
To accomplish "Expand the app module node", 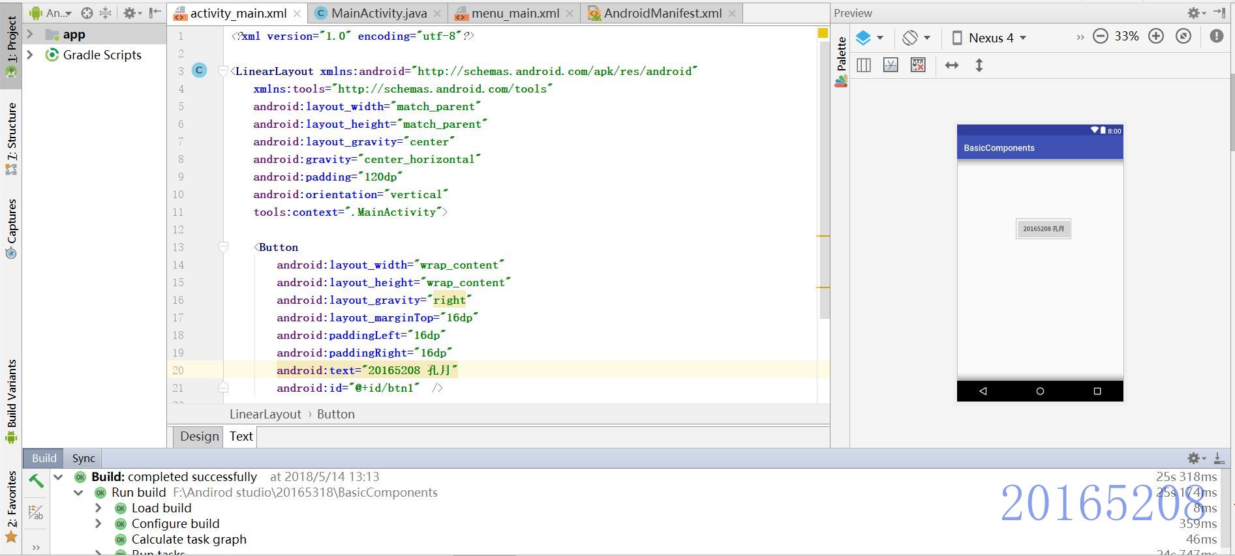I will click(x=30, y=35).
